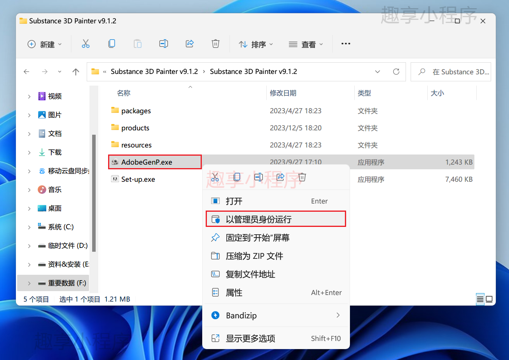Sort by the 名称 column header
This screenshot has width=509, height=360.
point(124,93)
